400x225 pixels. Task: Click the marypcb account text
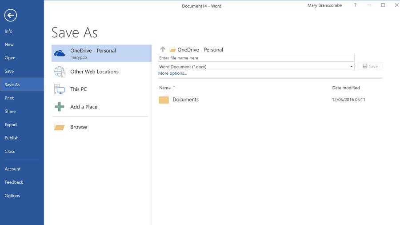point(79,57)
